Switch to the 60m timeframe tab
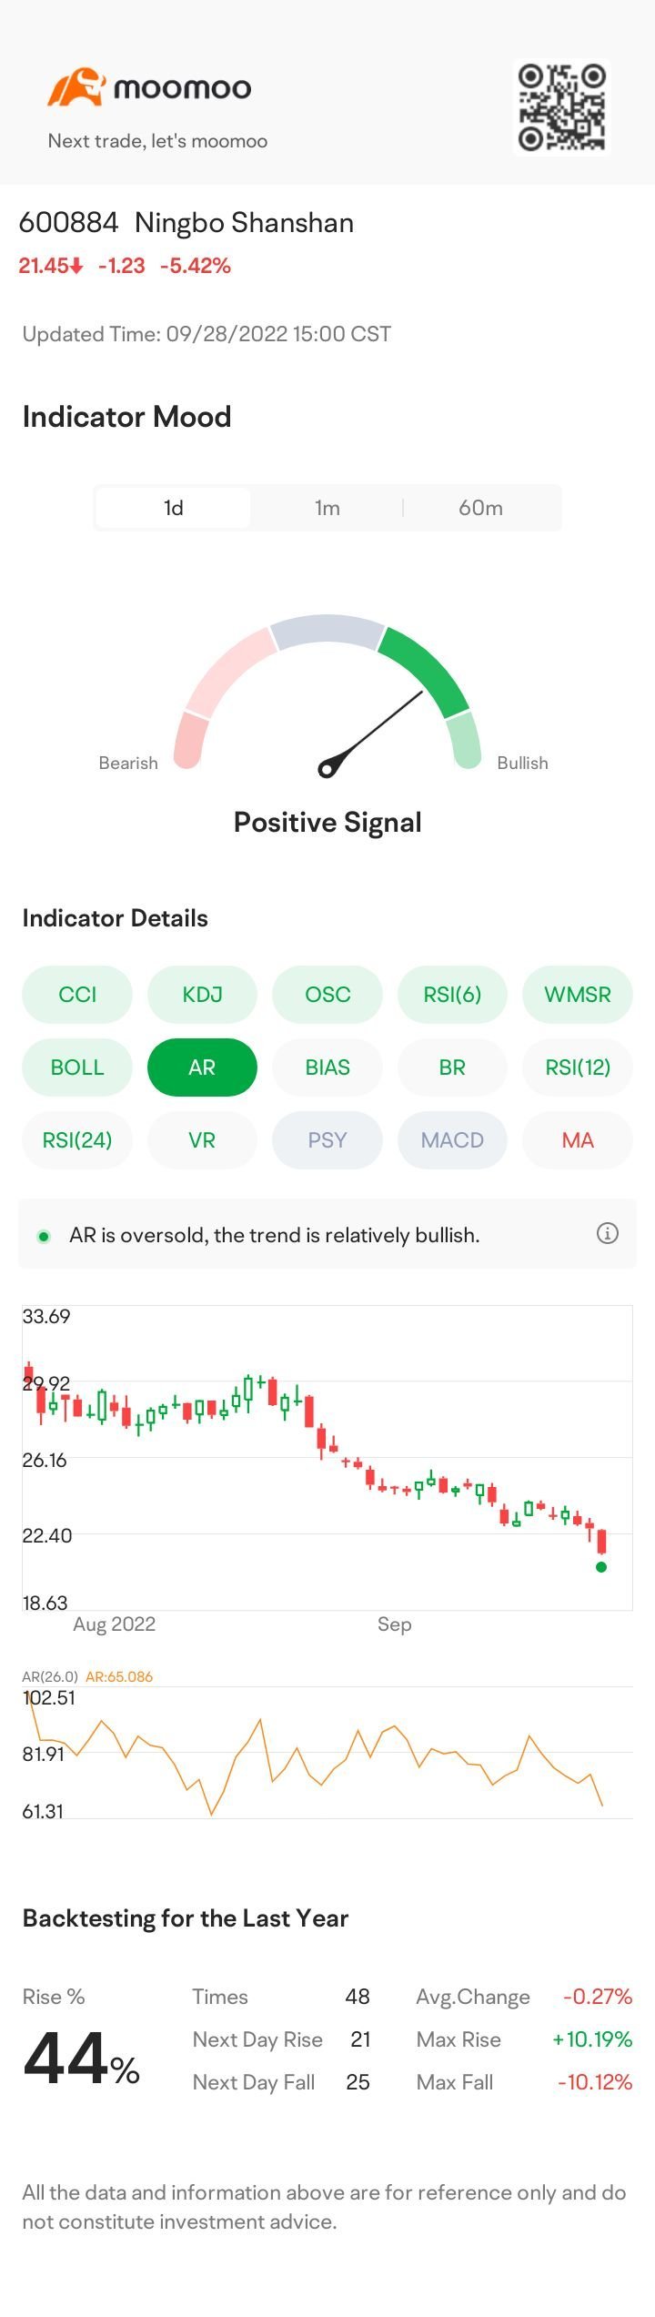Image resolution: width=655 pixels, height=2317 pixels. [480, 508]
